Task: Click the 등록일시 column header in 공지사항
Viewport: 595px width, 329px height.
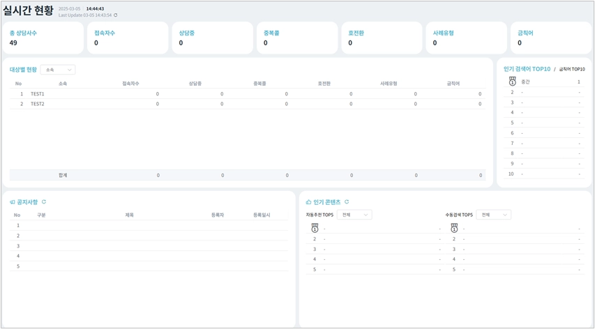Action: (x=262, y=215)
